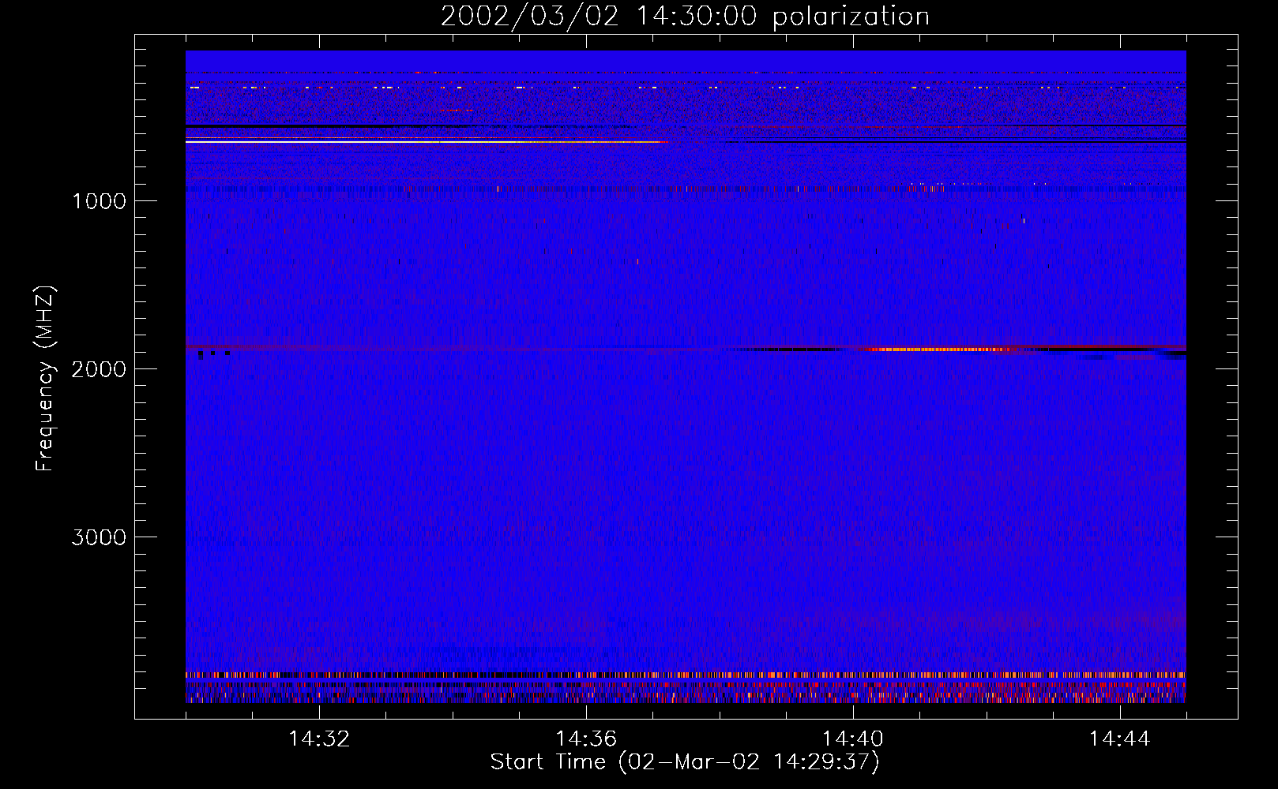
Task: Click the 3000 frequency tick label
Action: [99, 537]
